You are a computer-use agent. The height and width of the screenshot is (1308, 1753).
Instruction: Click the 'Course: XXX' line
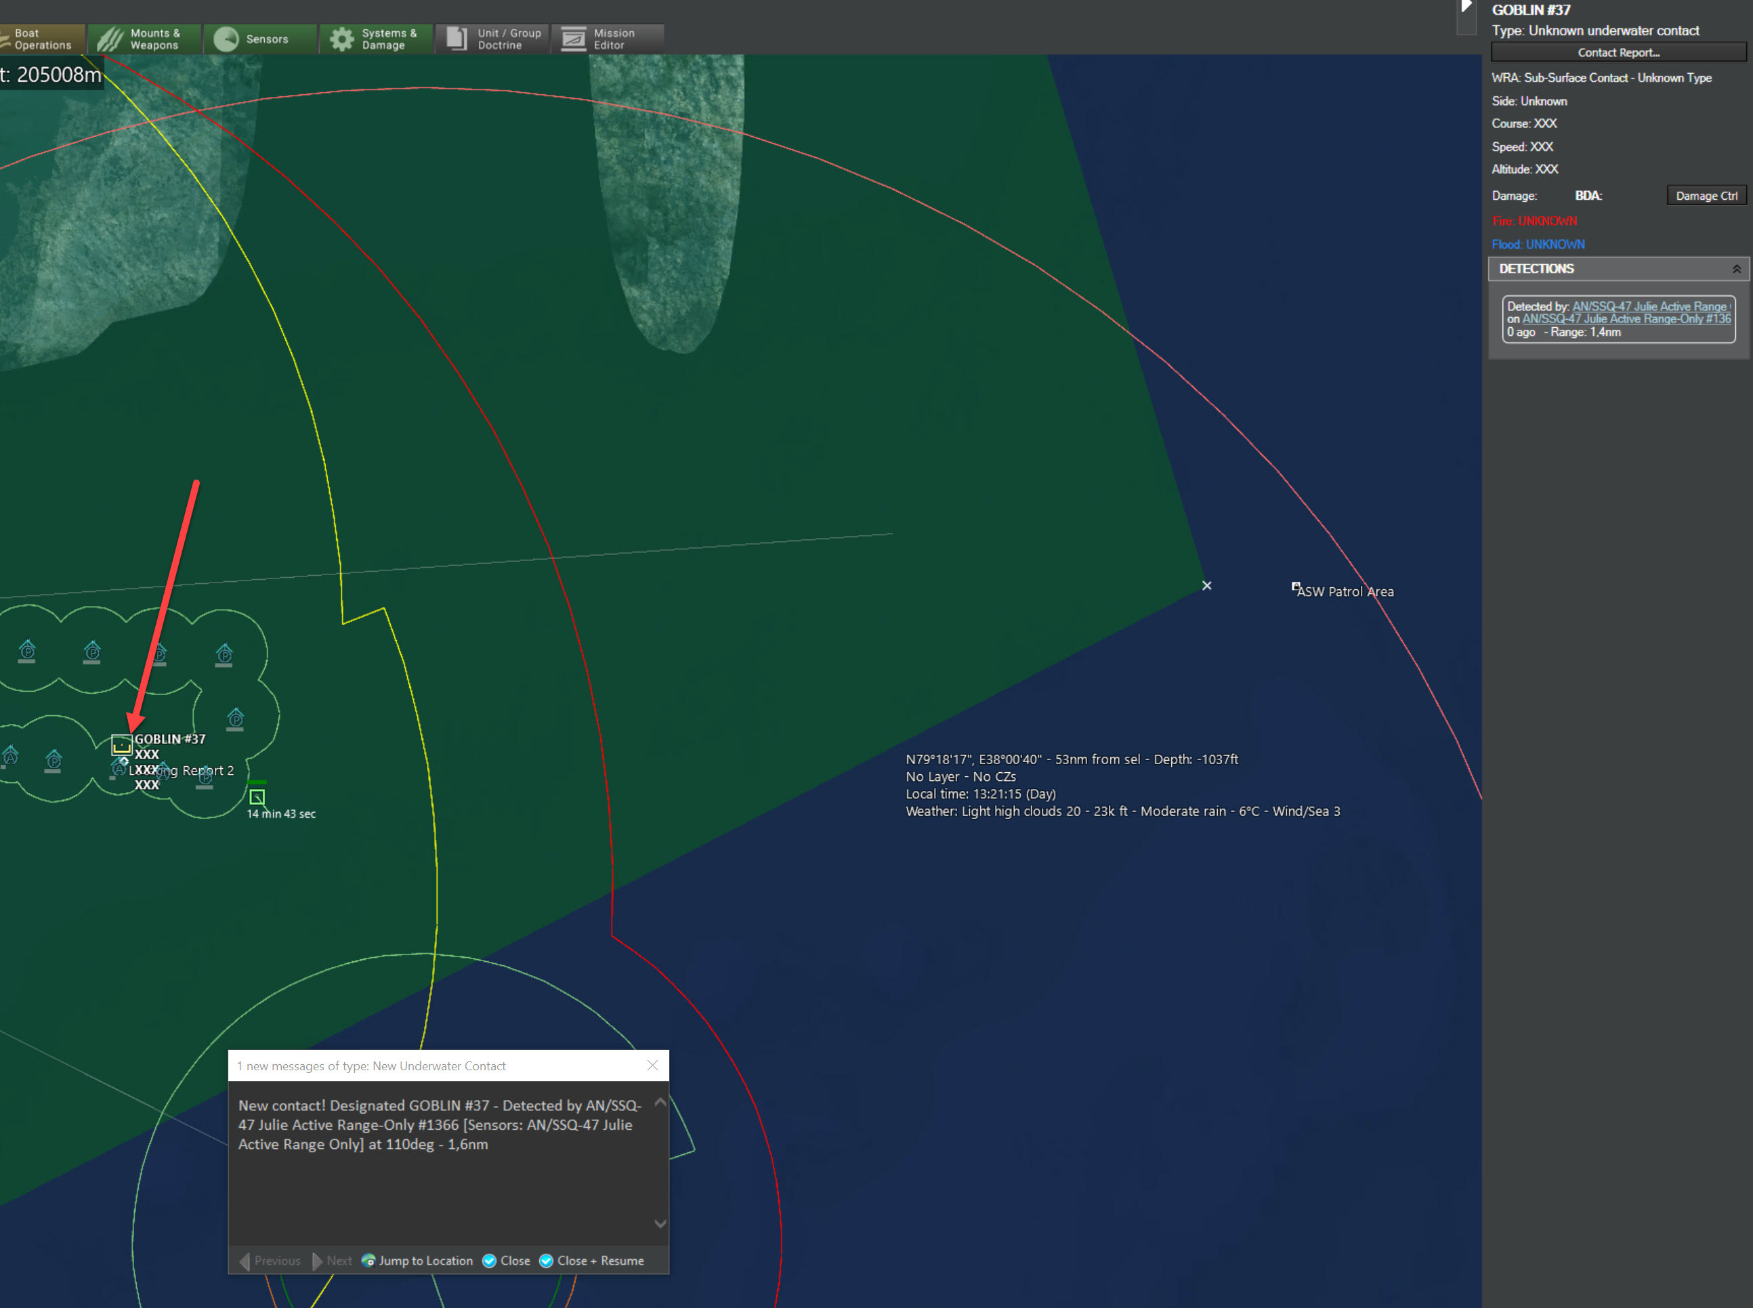(1524, 123)
